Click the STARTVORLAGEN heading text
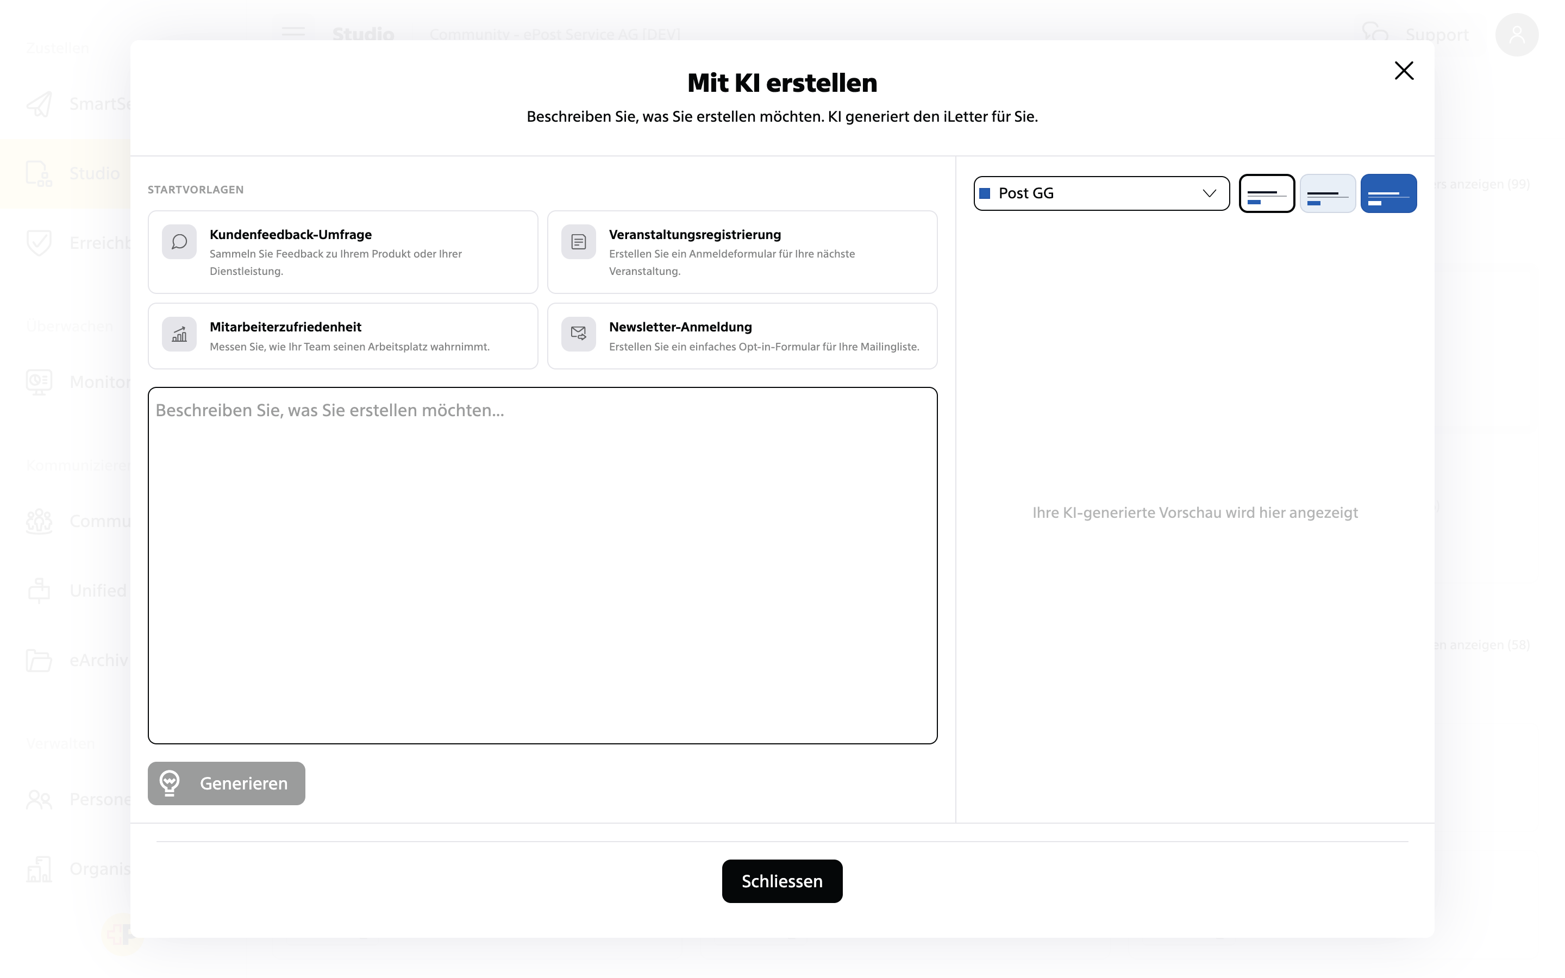Image resolution: width=1565 pixels, height=978 pixels. (195, 190)
